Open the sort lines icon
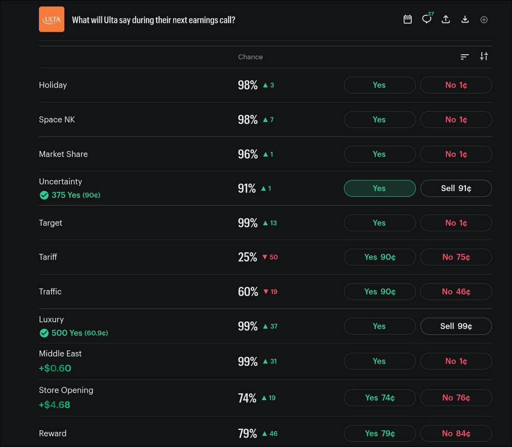The image size is (512, 447). (x=465, y=56)
